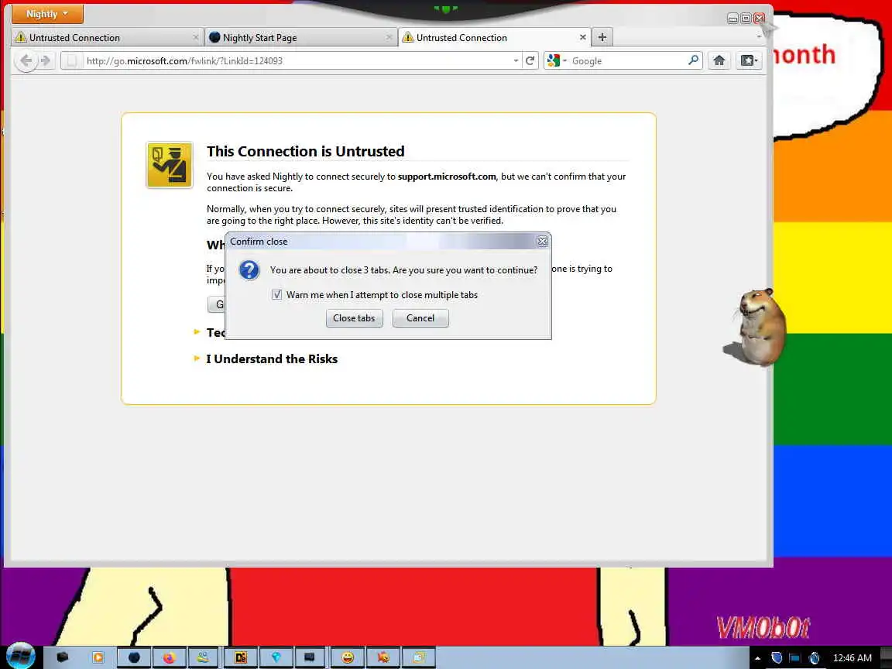Open the yellow De taskbar application

[241, 657]
